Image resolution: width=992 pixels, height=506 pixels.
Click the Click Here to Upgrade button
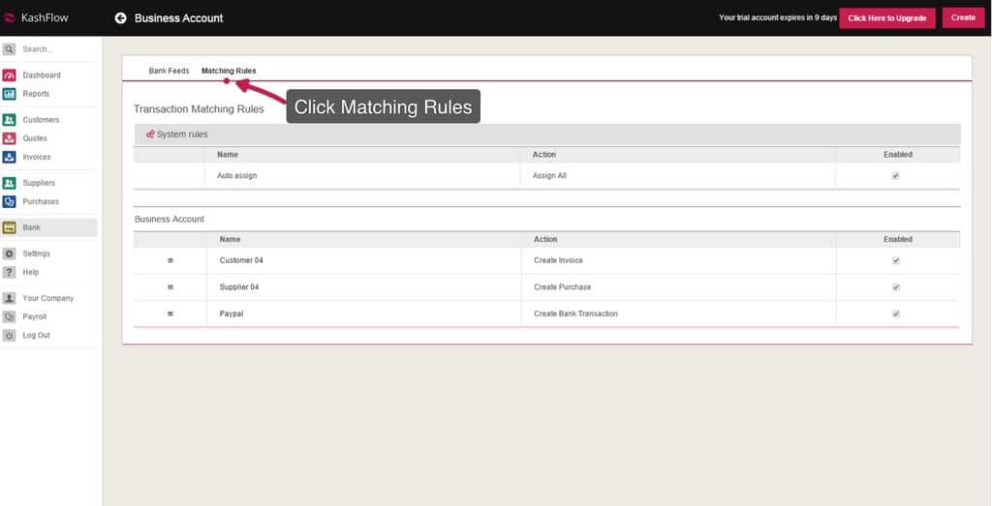[886, 18]
